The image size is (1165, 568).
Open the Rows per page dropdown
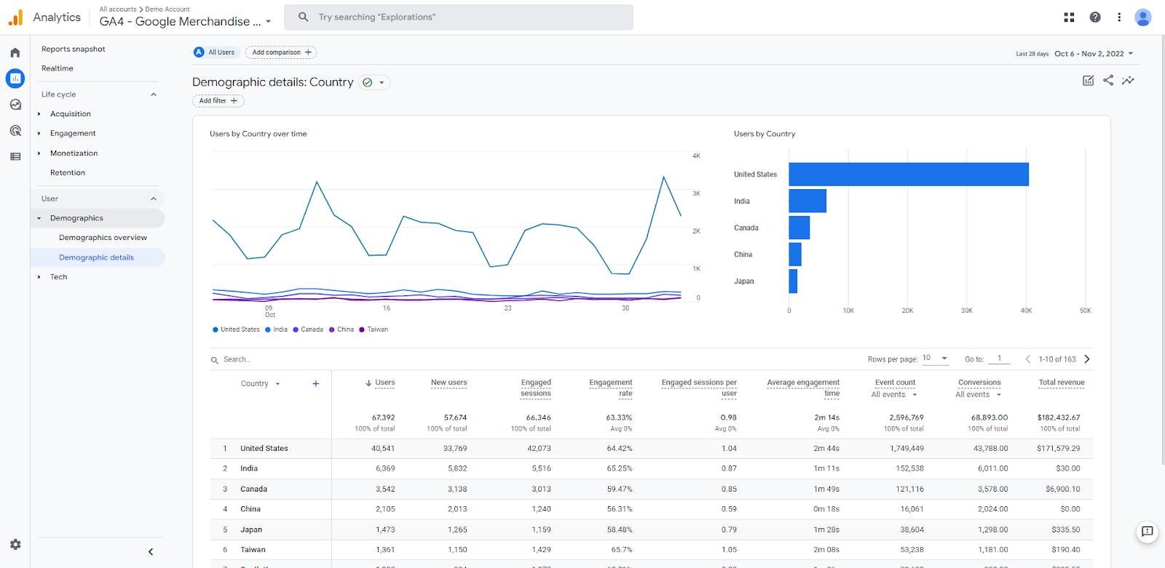[936, 359]
